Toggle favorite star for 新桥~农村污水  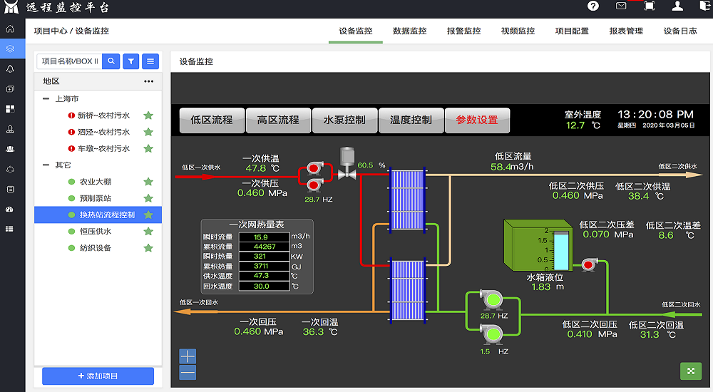tap(148, 115)
